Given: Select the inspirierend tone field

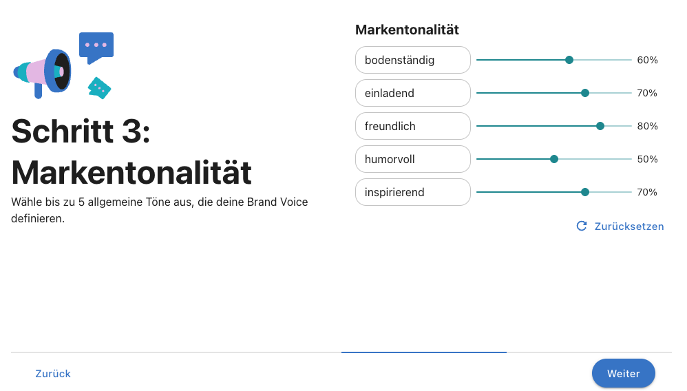Looking at the screenshot, I should [413, 192].
